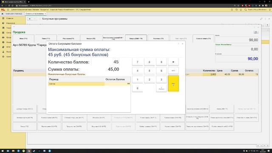Switch to Начальная страница tab
Screen dimensions: 272x153
pyautogui.click(x=12, y=14)
